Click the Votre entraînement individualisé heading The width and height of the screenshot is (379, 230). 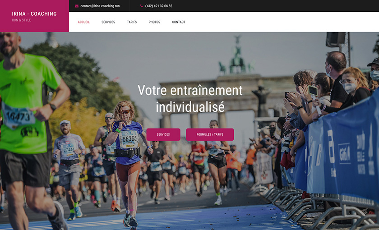click(x=190, y=98)
